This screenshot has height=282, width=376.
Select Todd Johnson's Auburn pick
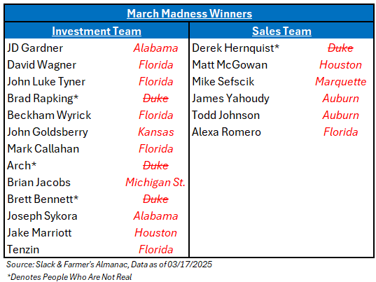point(341,115)
